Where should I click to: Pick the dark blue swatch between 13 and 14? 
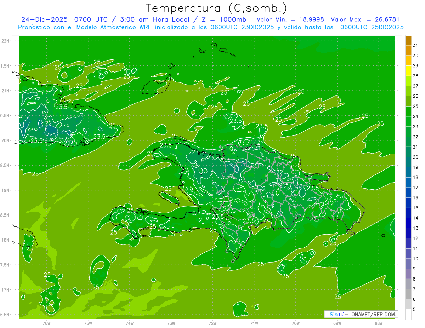click(x=408, y=223)
